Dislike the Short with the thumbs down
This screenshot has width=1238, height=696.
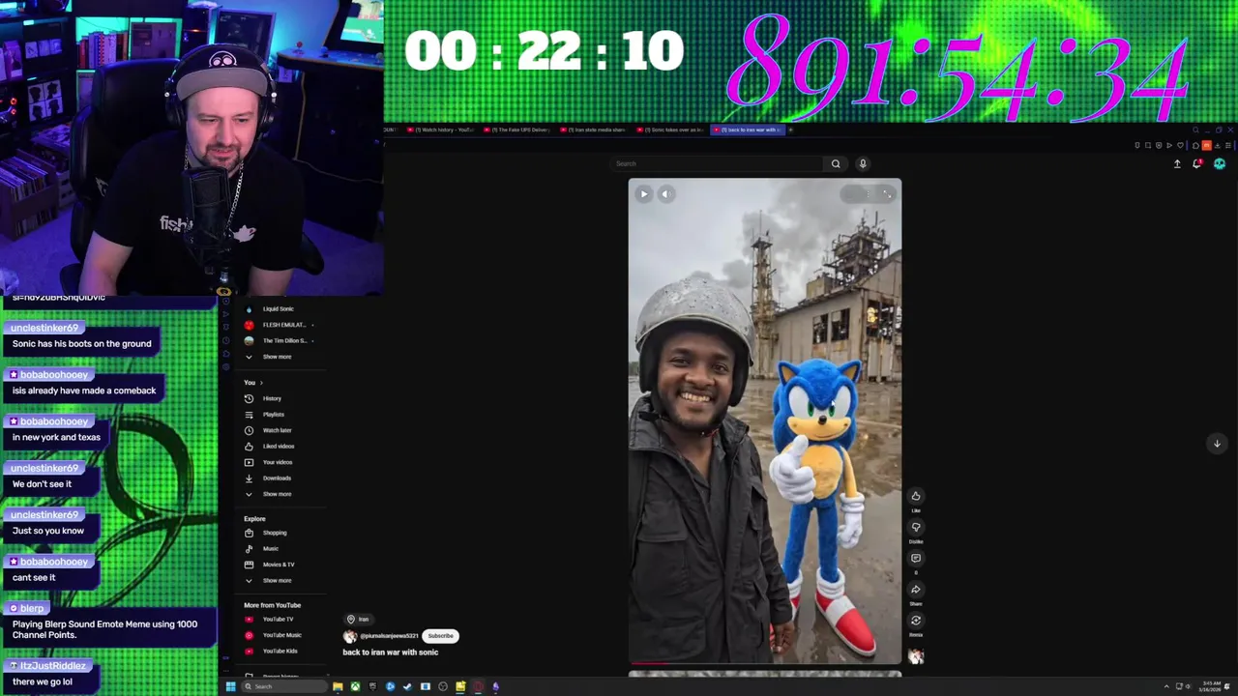click(x=916, y=528)
